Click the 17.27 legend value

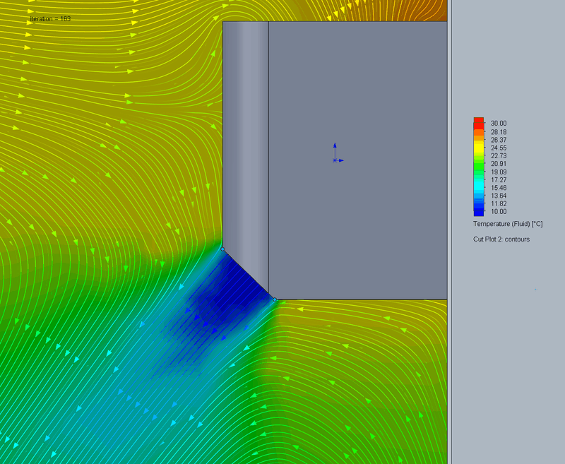[499, 180]
